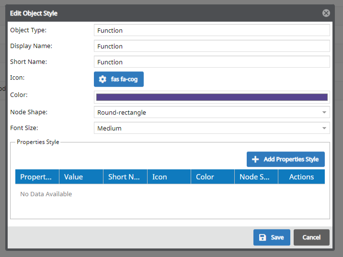Click the Cancel button
The height and width of the screenshot is (257, 343).
click(x=311, y=237)
